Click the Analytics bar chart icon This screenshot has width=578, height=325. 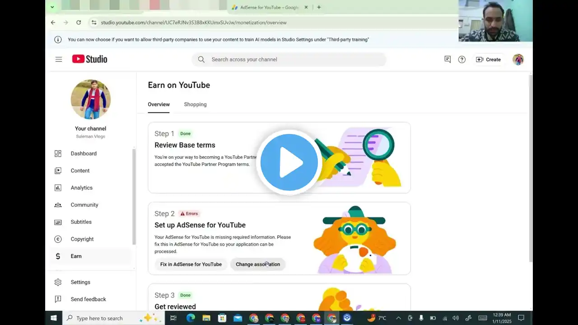58,188
